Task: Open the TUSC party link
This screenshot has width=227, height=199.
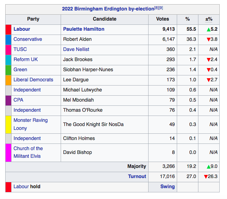Action: click(x=20, y=50)
